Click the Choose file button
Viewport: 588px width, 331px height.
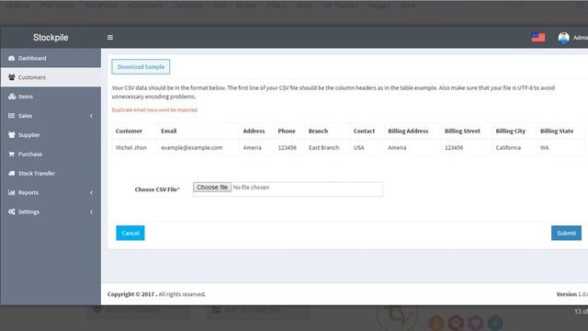pyautogui.click(x=212, y=187)
